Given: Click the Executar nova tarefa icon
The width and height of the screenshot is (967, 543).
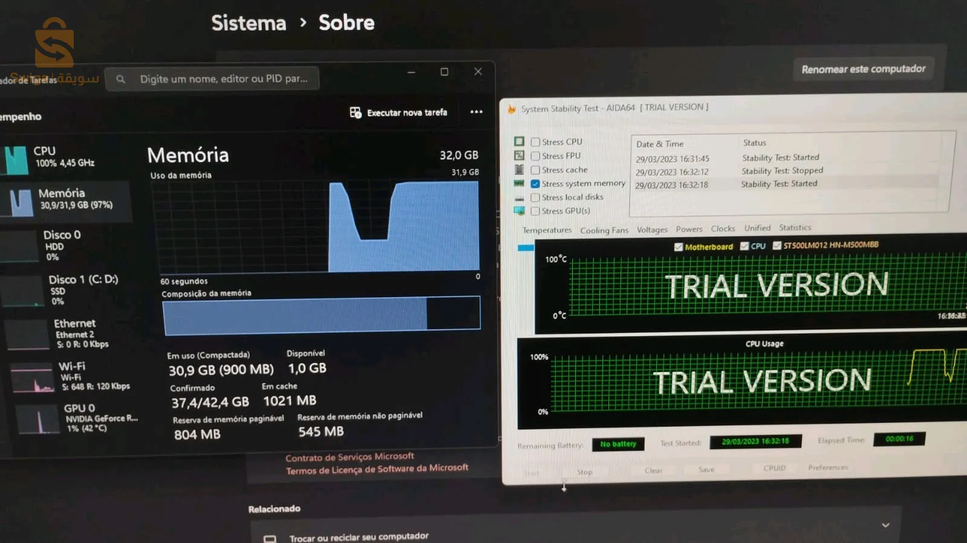Looking at the screenshot, I should pyautogui.click(x=356, y=113).
